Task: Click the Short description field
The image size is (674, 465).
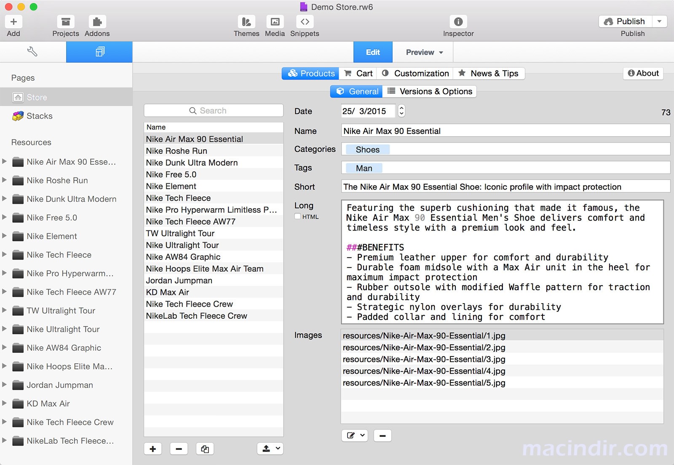Action: coord(505,187)
